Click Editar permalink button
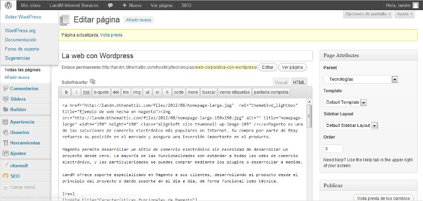The image size is (423, 201). coord(268,67)
